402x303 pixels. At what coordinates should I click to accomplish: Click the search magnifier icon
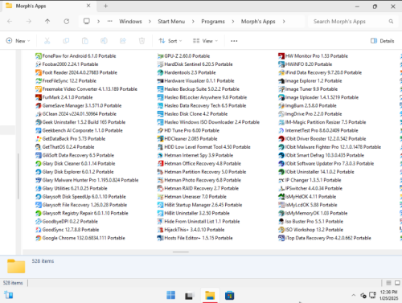coord(391,21)
